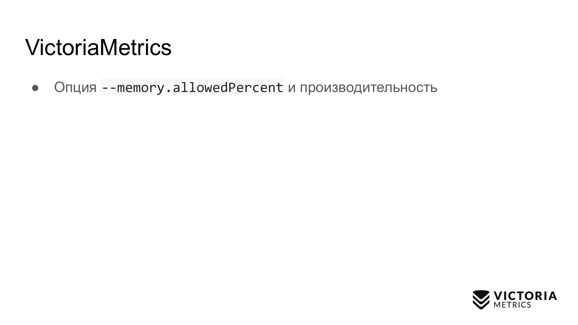The image size is (578, 325).
Task: Click the double dash starting the code
Action: pos(109,88)
